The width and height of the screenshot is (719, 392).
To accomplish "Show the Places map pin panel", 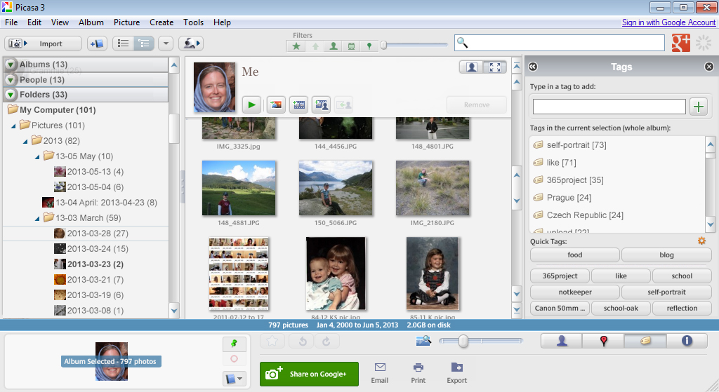I will click(x=603, y=342).
